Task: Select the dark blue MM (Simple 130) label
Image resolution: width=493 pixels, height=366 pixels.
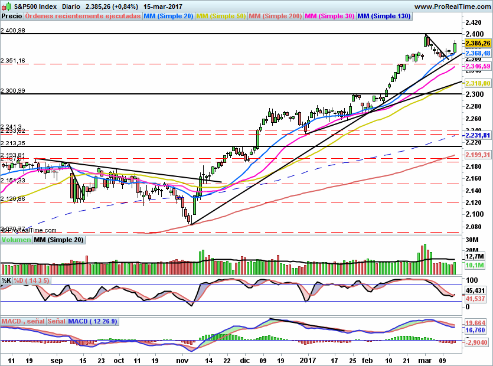Action: coord(384,16)
